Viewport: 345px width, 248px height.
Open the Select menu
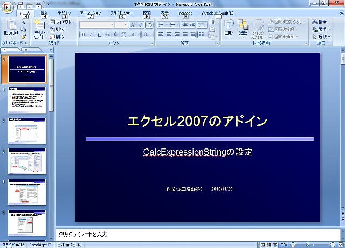pos(321,37)
